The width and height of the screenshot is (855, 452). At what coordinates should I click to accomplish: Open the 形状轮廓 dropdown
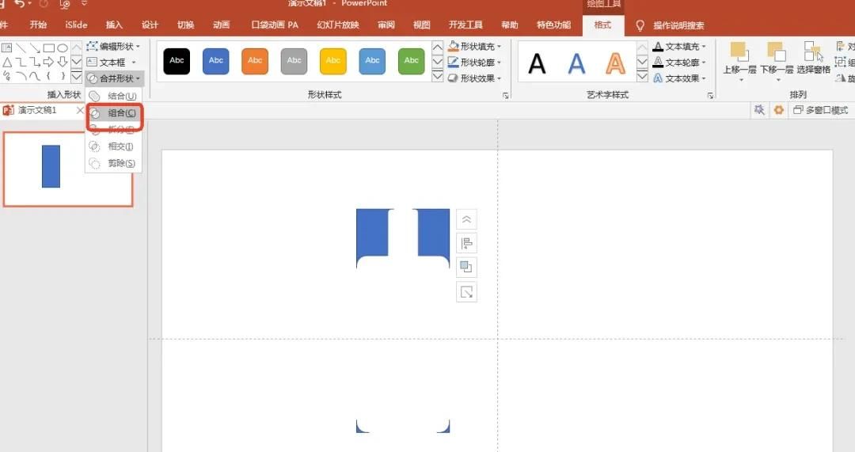point(474,63)
